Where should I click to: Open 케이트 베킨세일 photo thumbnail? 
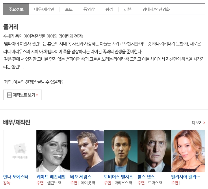(x=53, y=151)
